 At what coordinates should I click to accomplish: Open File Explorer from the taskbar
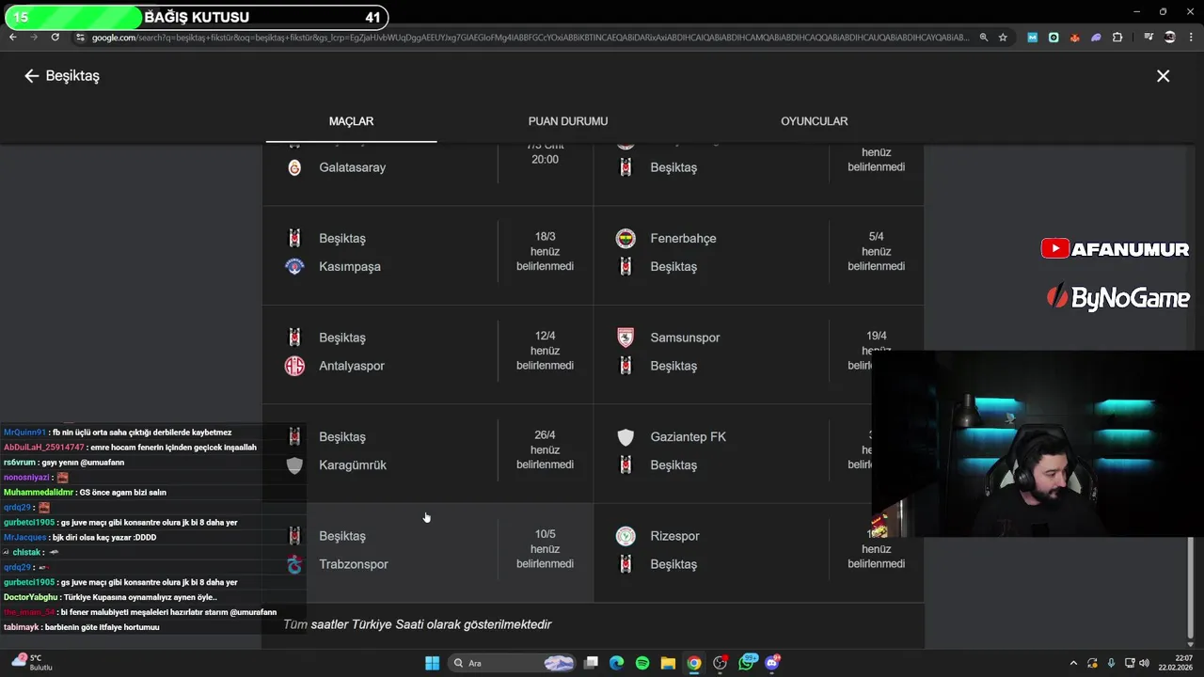pyautogui.click(x=668, y=663)
